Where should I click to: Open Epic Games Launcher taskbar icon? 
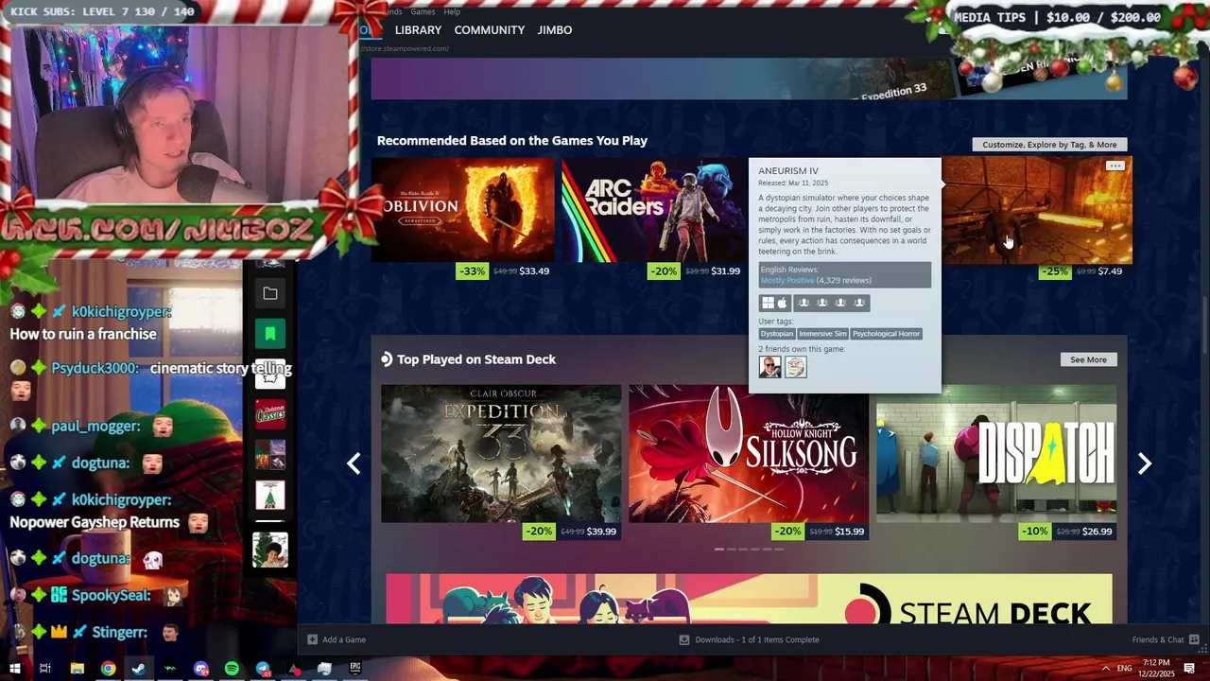[x=355, y=669]
